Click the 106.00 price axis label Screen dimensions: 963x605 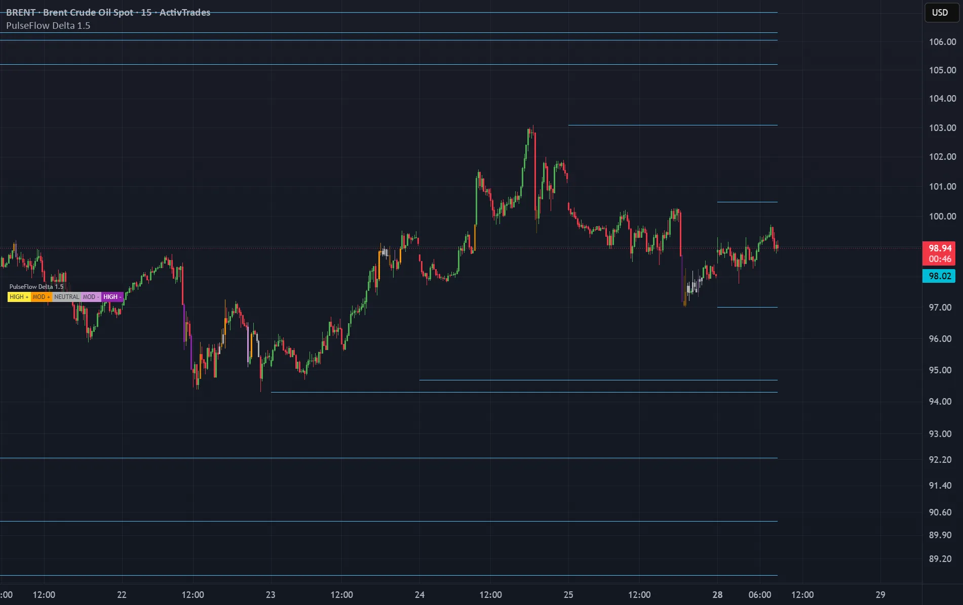942,42
